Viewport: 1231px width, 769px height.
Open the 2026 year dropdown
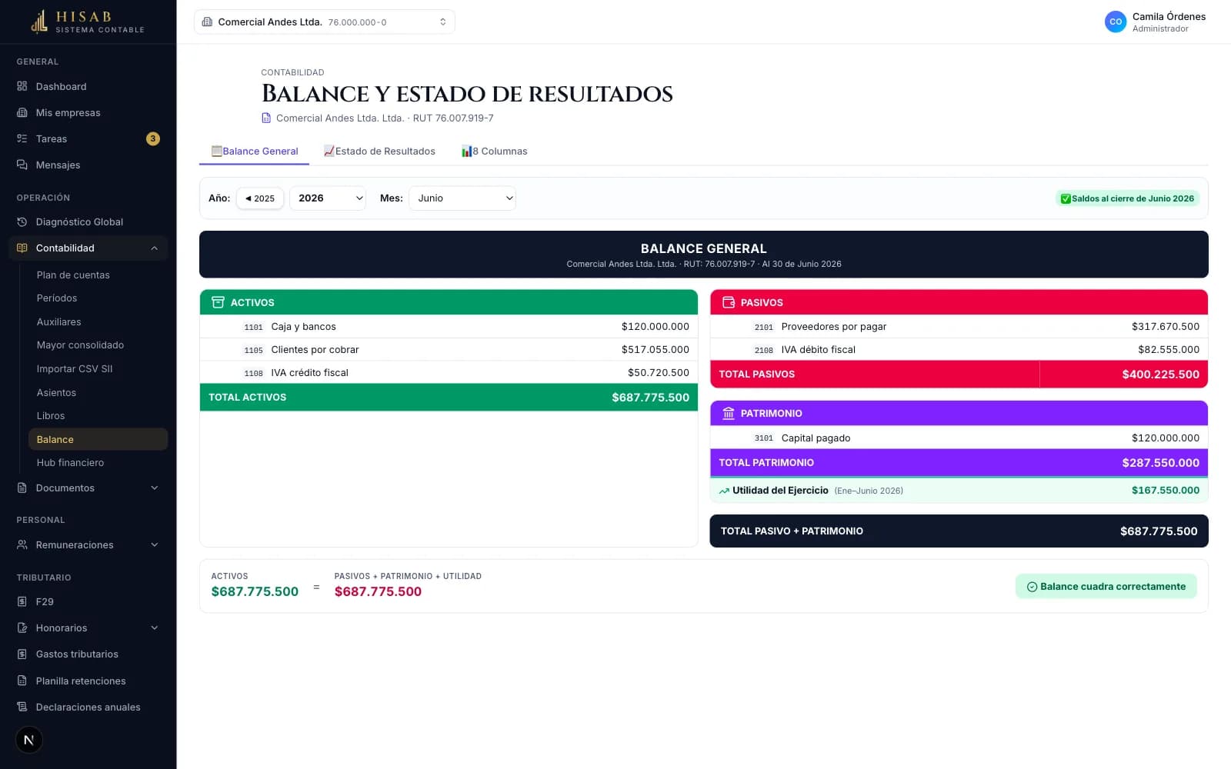pyautogui.click(x=328, y=198)
